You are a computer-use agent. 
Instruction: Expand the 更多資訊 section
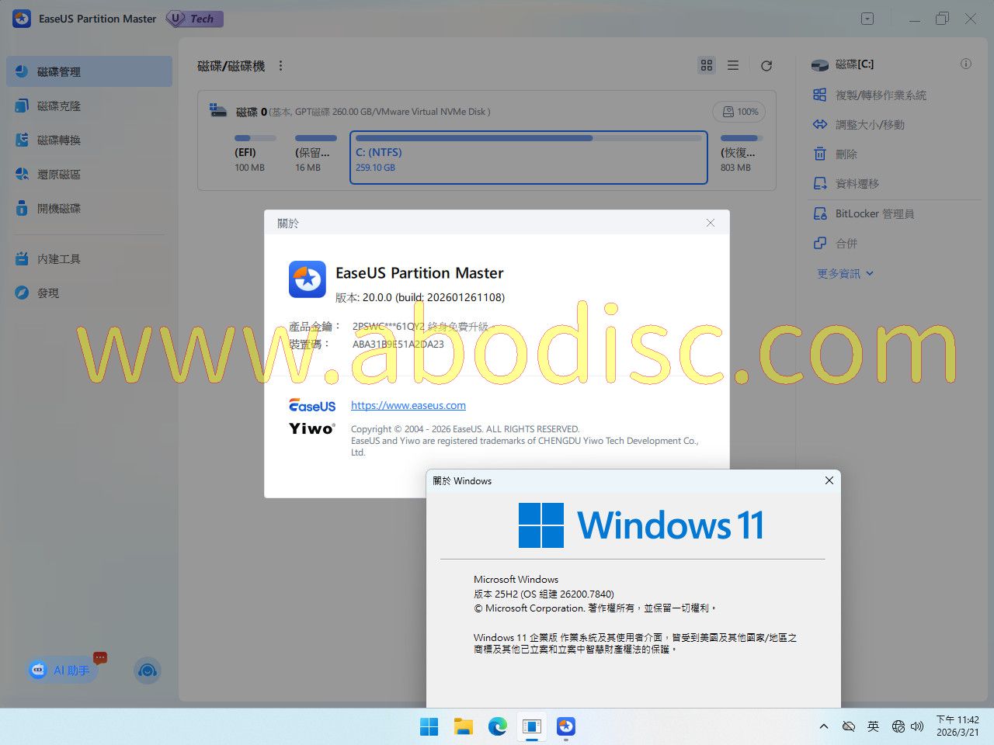[846, 273]
